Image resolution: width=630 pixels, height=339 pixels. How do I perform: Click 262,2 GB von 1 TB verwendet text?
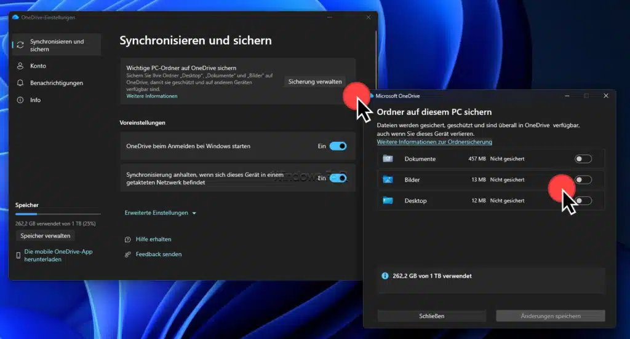tap(432, 276)
